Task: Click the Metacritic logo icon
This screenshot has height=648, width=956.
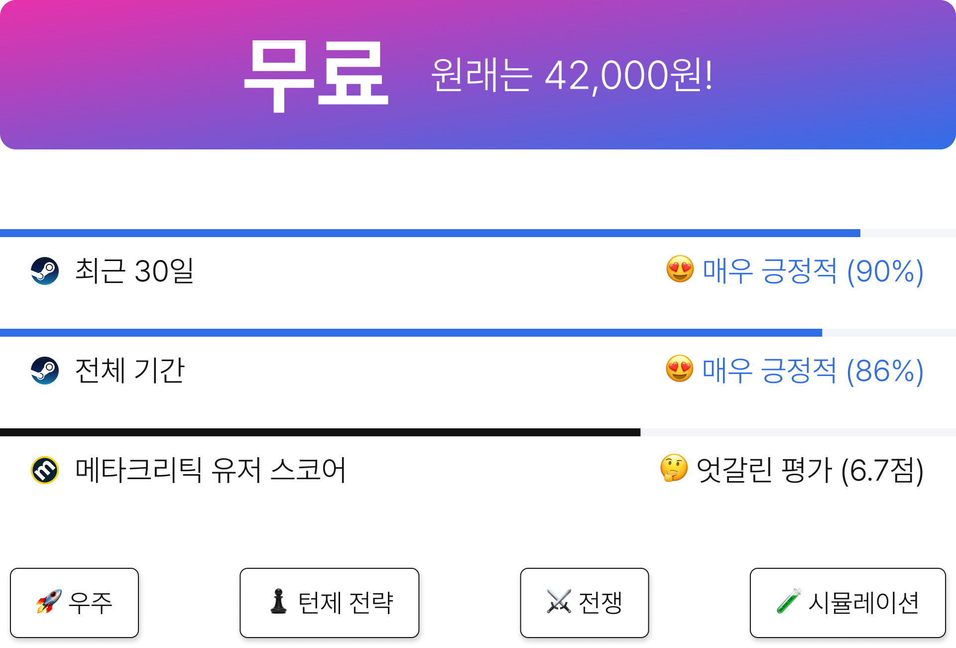Action: coord(45,470)
